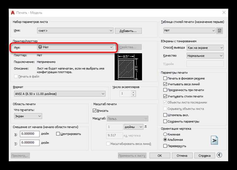Click the landscape orientation page icon
Viewport: 237px width, 170px height.
(x=214, y=140)
